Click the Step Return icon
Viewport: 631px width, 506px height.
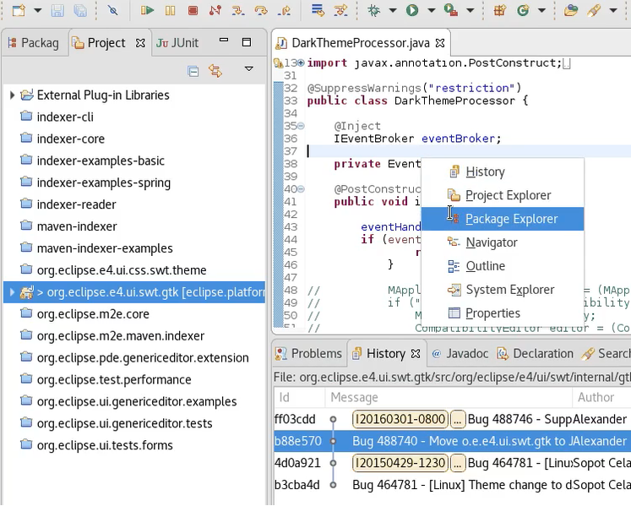click(284, 10)
